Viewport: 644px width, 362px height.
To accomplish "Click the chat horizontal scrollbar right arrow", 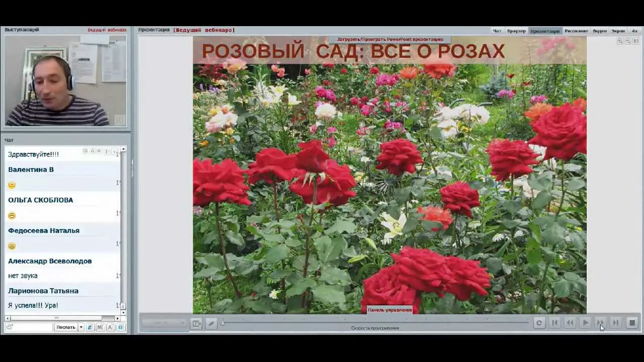I will [x=118, y=318].
